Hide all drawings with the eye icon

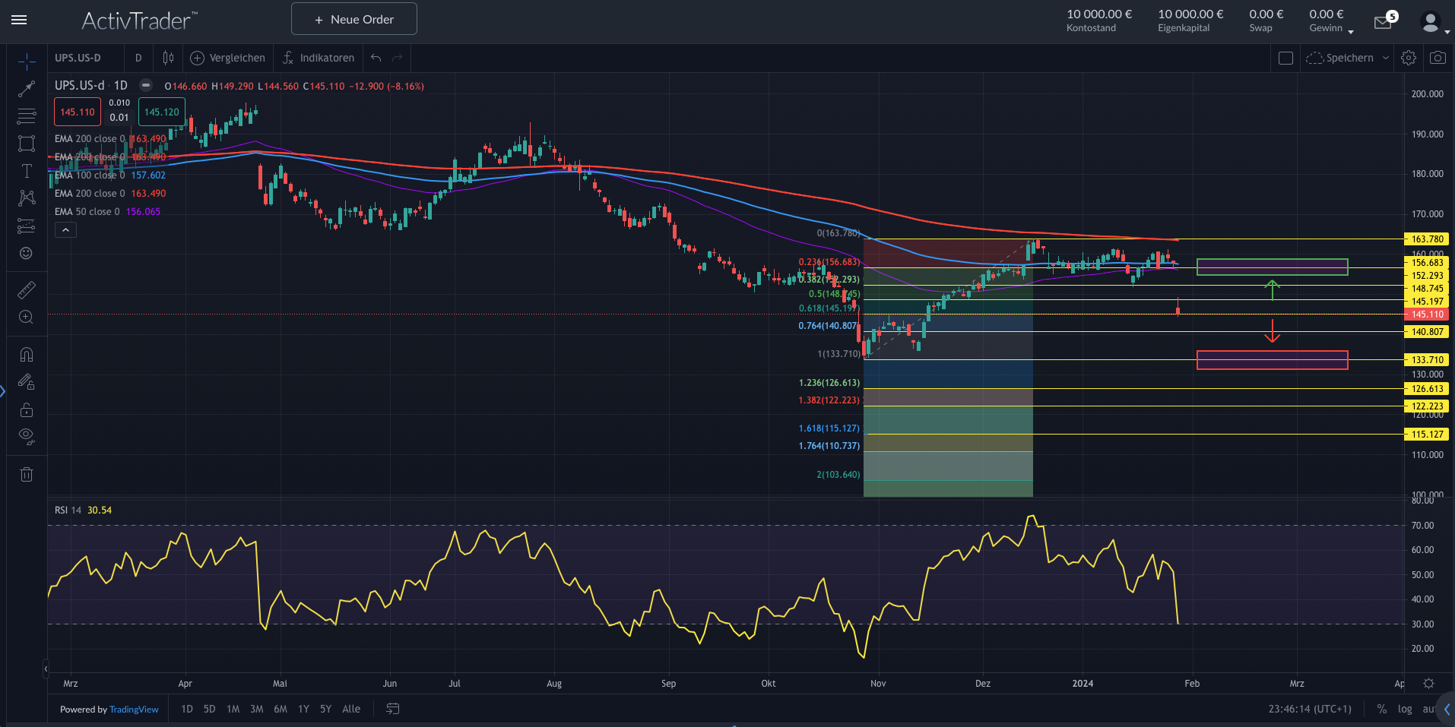click(x=27, y=436)
